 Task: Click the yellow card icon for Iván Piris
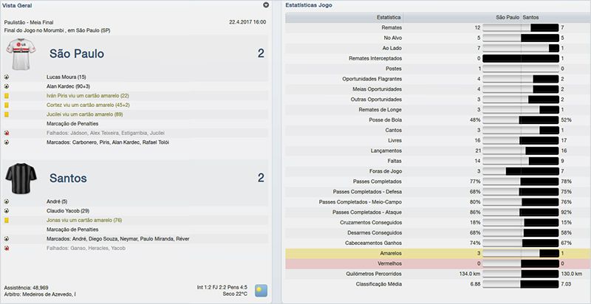7,96
